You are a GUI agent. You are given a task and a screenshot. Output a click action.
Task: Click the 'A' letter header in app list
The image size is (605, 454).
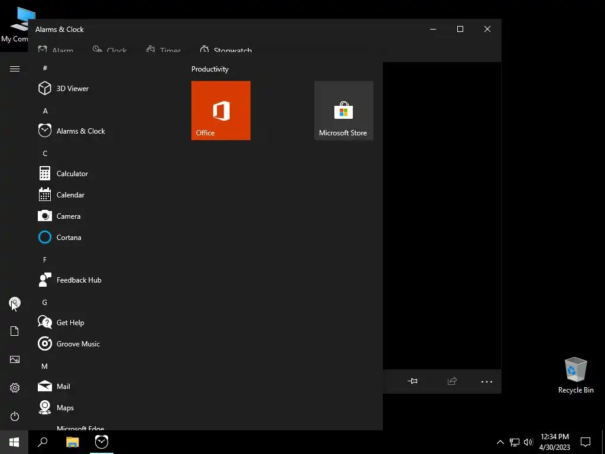(x=45, y=111)
